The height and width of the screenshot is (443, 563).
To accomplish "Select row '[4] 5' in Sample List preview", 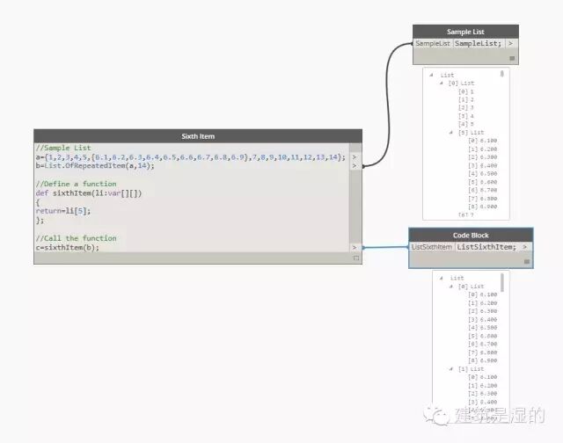I will (x=466, y=124).
